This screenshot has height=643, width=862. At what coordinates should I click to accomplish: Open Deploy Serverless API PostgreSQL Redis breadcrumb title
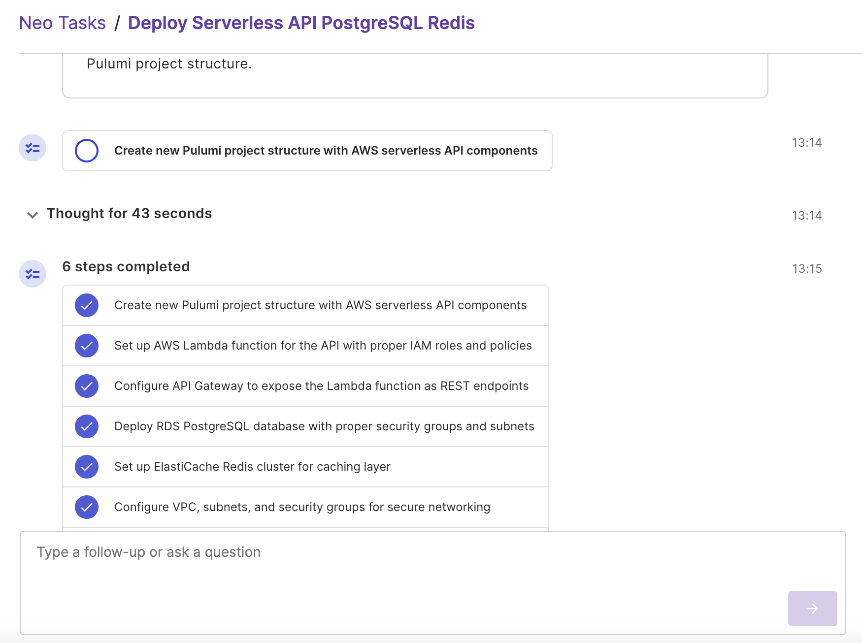coord(301,23)
